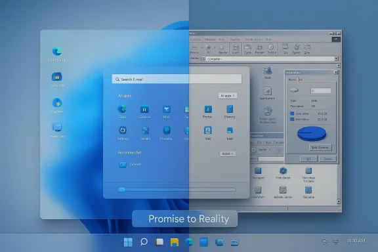Open the round blue app next to Contact
Image resolution: width=378 pixels, height=252 pixels.
coord(166,130)
